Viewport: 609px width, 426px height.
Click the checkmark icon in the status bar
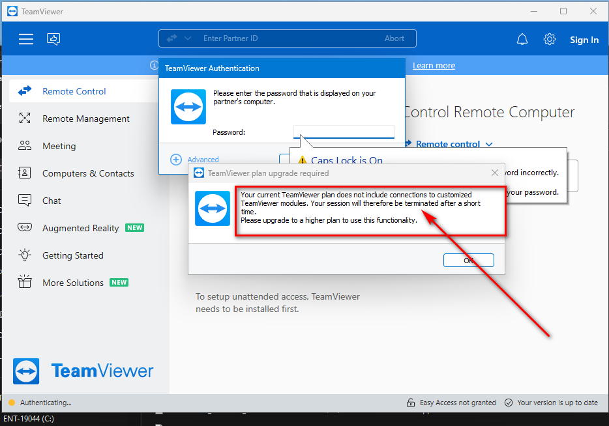point(509,403)
